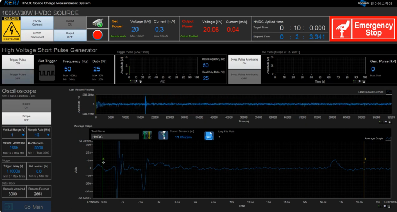This screenshot has width=397, height=212.
Task: Open the Sample Rate dropdown arrow
Action: tap(48, 135)
